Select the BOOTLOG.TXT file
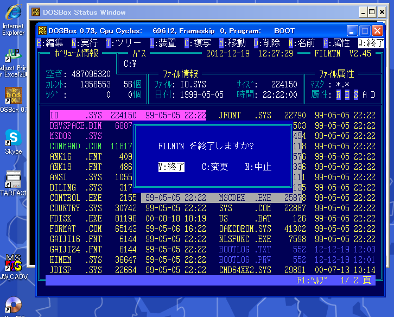394x317 pixels. point(297,249)
